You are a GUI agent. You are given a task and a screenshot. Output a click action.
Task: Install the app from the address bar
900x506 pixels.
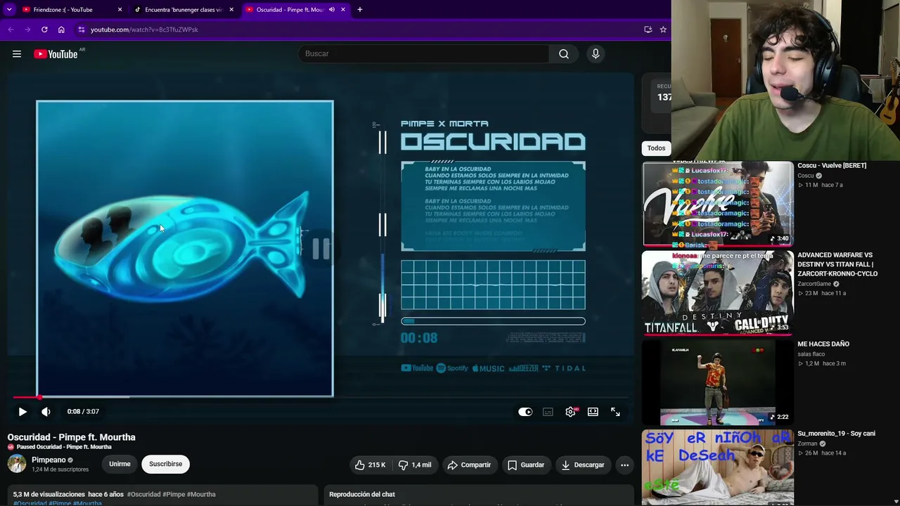(x=648, y=30)
